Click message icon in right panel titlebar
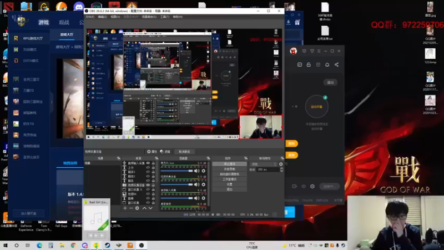This screenshot has width=444, height=250. [x=304, y=51]
